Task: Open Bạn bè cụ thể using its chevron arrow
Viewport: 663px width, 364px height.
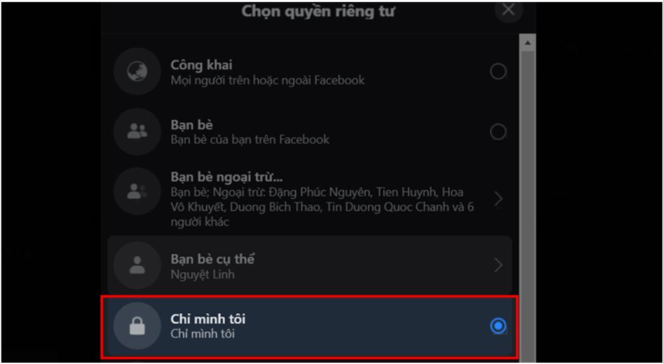Action: click(x=499, y=266)
